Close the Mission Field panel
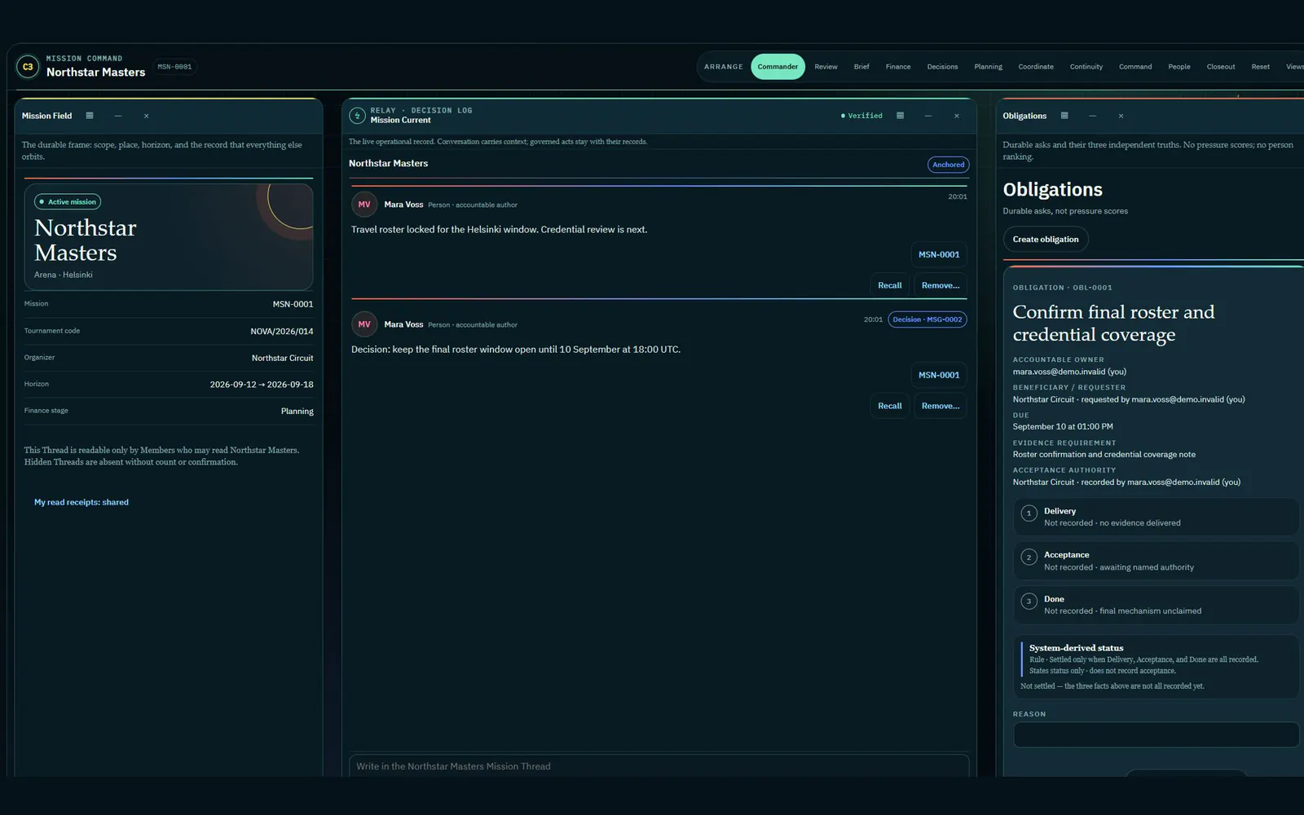The image size is (1304, 815). point(147,116)
